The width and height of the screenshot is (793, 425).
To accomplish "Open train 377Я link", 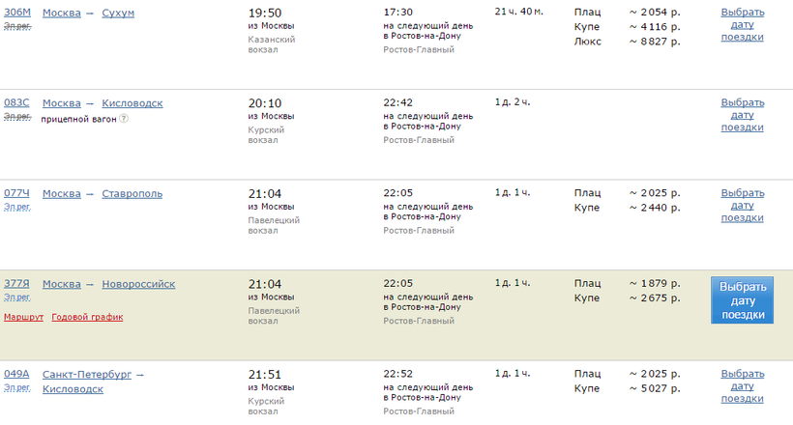I will point(17,284).
